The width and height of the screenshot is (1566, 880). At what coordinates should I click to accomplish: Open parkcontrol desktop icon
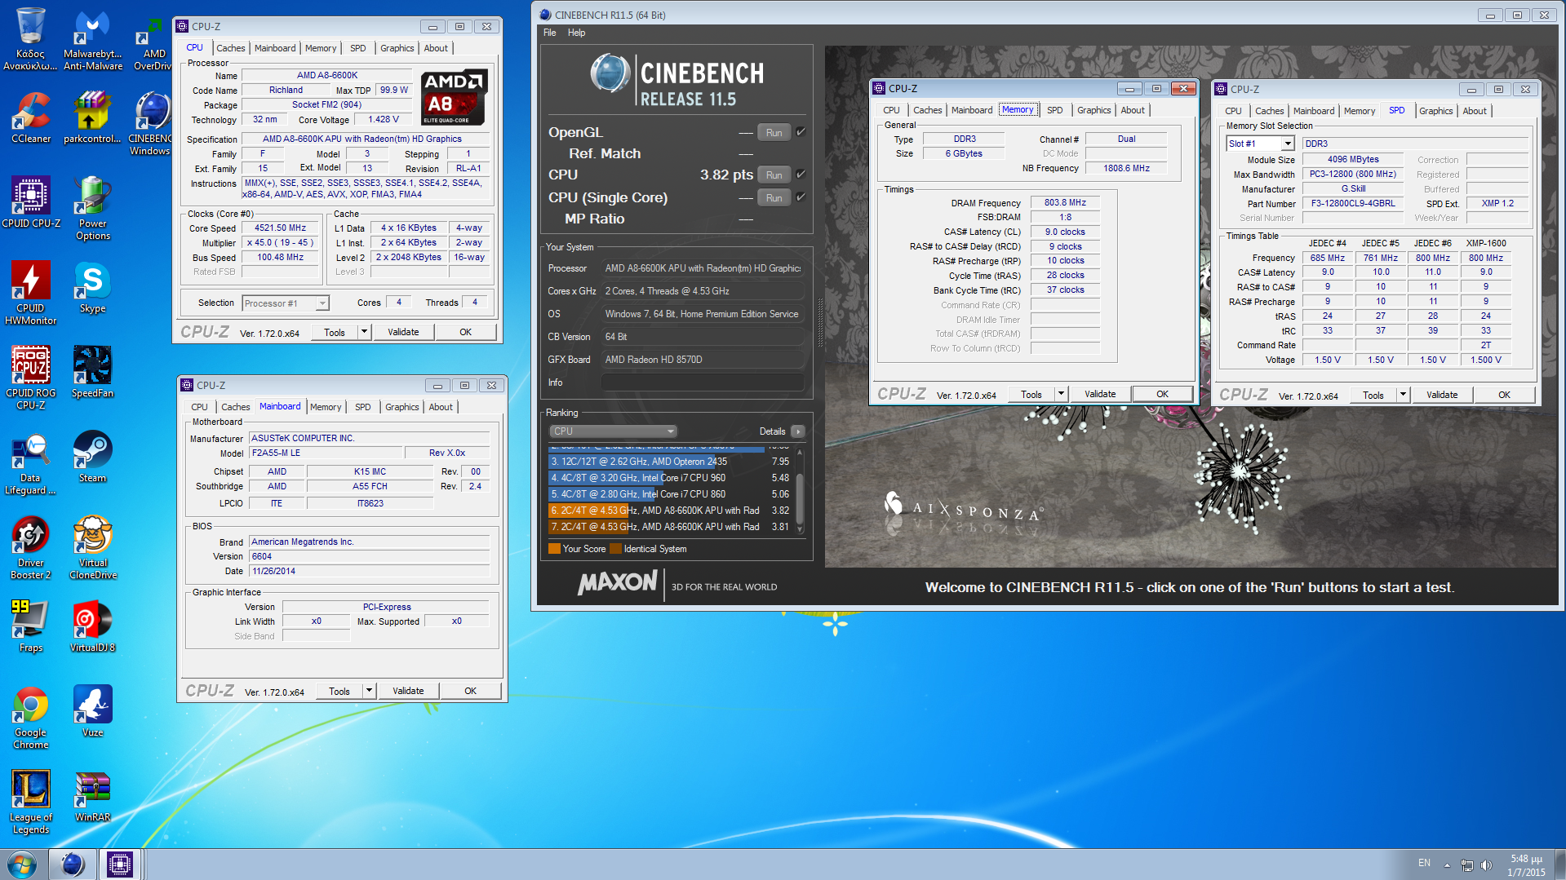coord(92,117)
